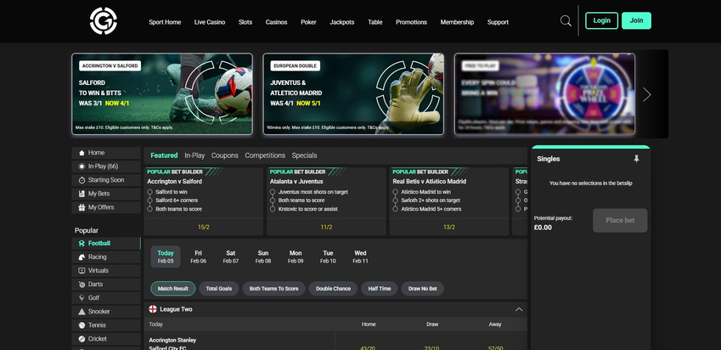Switch to the Featured tab
721x350 pixels.
[x=164, y=155]
